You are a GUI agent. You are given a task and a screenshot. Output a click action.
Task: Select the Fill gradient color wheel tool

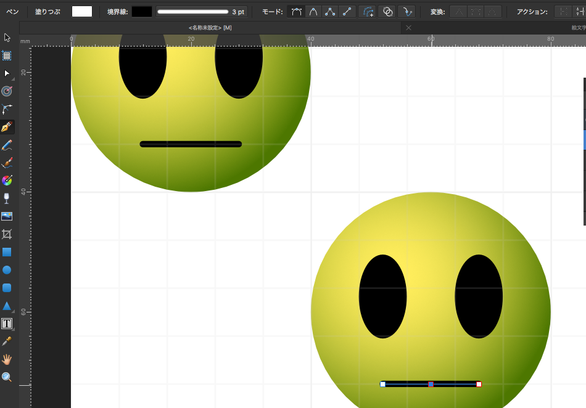[7, 181]
